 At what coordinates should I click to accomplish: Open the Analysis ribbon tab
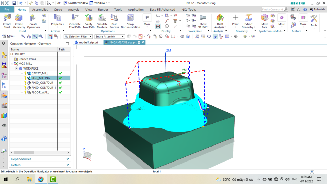coord(74,10)
